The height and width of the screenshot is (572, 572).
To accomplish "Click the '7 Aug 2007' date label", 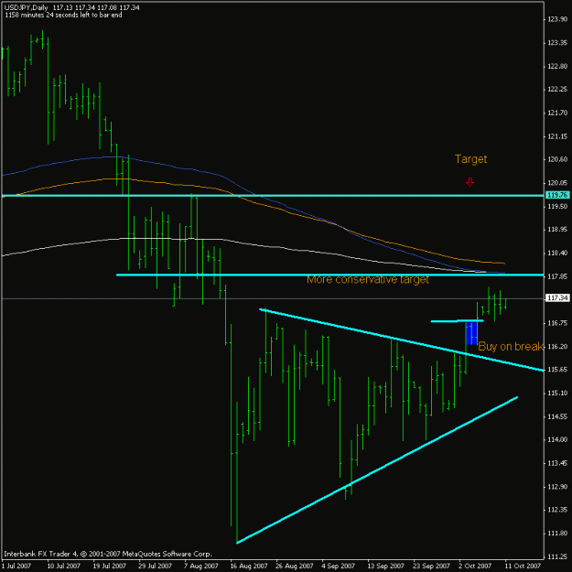I will click(201, 566).
